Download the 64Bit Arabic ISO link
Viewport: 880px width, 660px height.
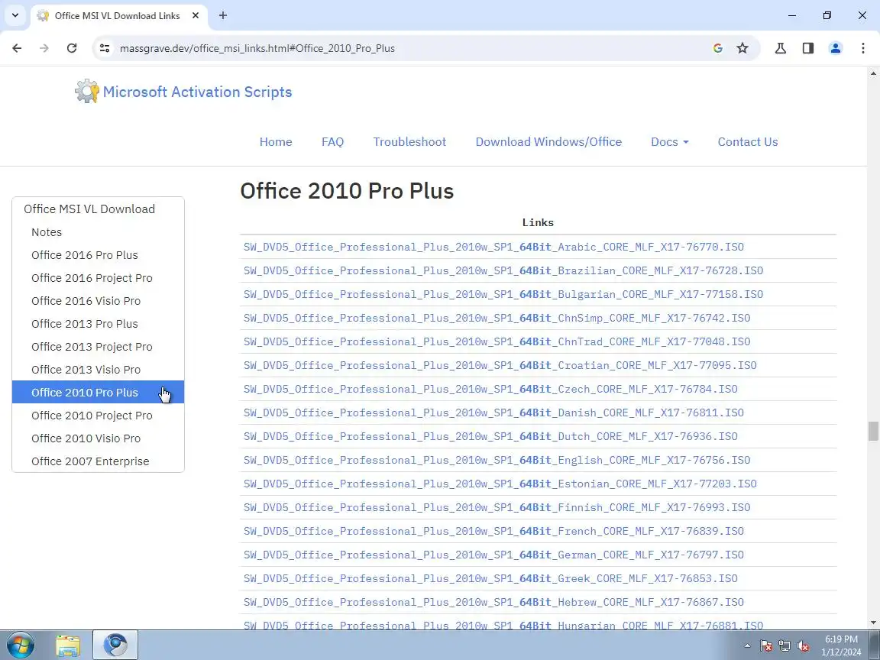tap(494, 247)
